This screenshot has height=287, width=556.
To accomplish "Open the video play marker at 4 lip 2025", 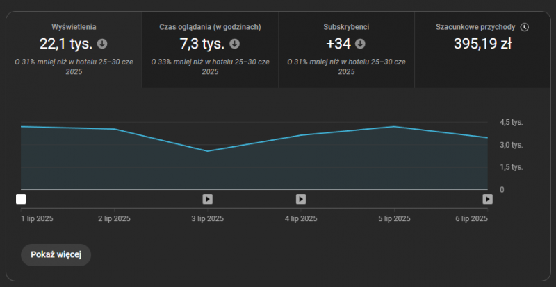I will pyautogui.click(x=301, y=199).
